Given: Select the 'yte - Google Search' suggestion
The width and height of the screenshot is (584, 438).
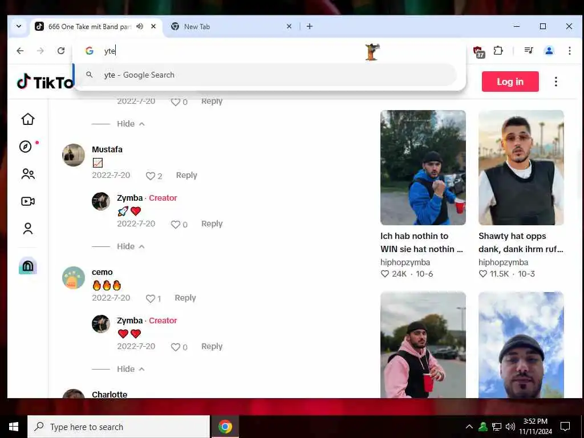Looking at the screenshot, I should coord(266,75).
